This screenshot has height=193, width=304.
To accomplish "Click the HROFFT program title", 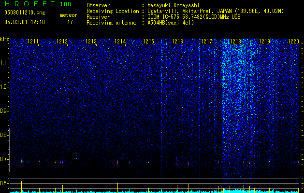I will coord(30,4).
